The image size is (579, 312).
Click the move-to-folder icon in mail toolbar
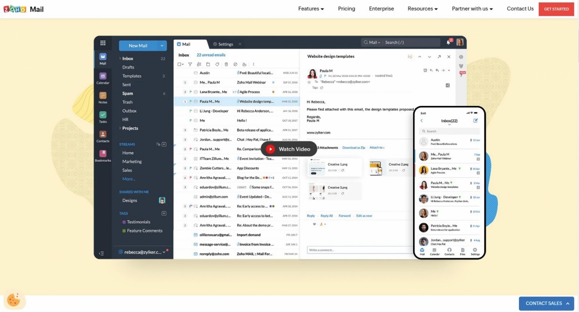pos(208,64)
